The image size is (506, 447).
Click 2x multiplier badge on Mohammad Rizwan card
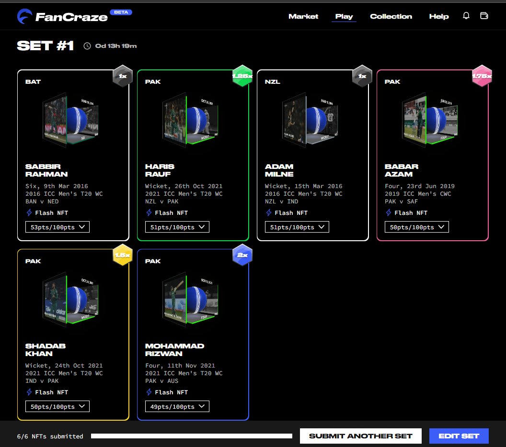(x=242, y=255)
